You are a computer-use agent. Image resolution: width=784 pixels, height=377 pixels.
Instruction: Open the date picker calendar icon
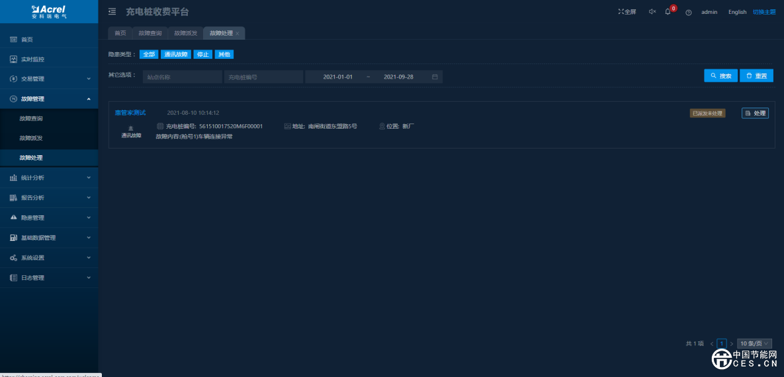coord(435,77)
